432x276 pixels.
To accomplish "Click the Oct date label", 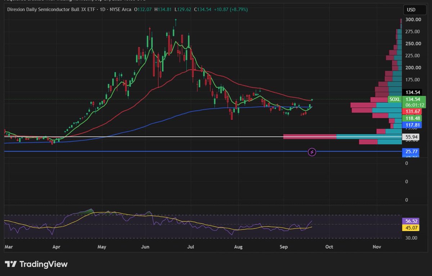I will [x=329, y=247].
